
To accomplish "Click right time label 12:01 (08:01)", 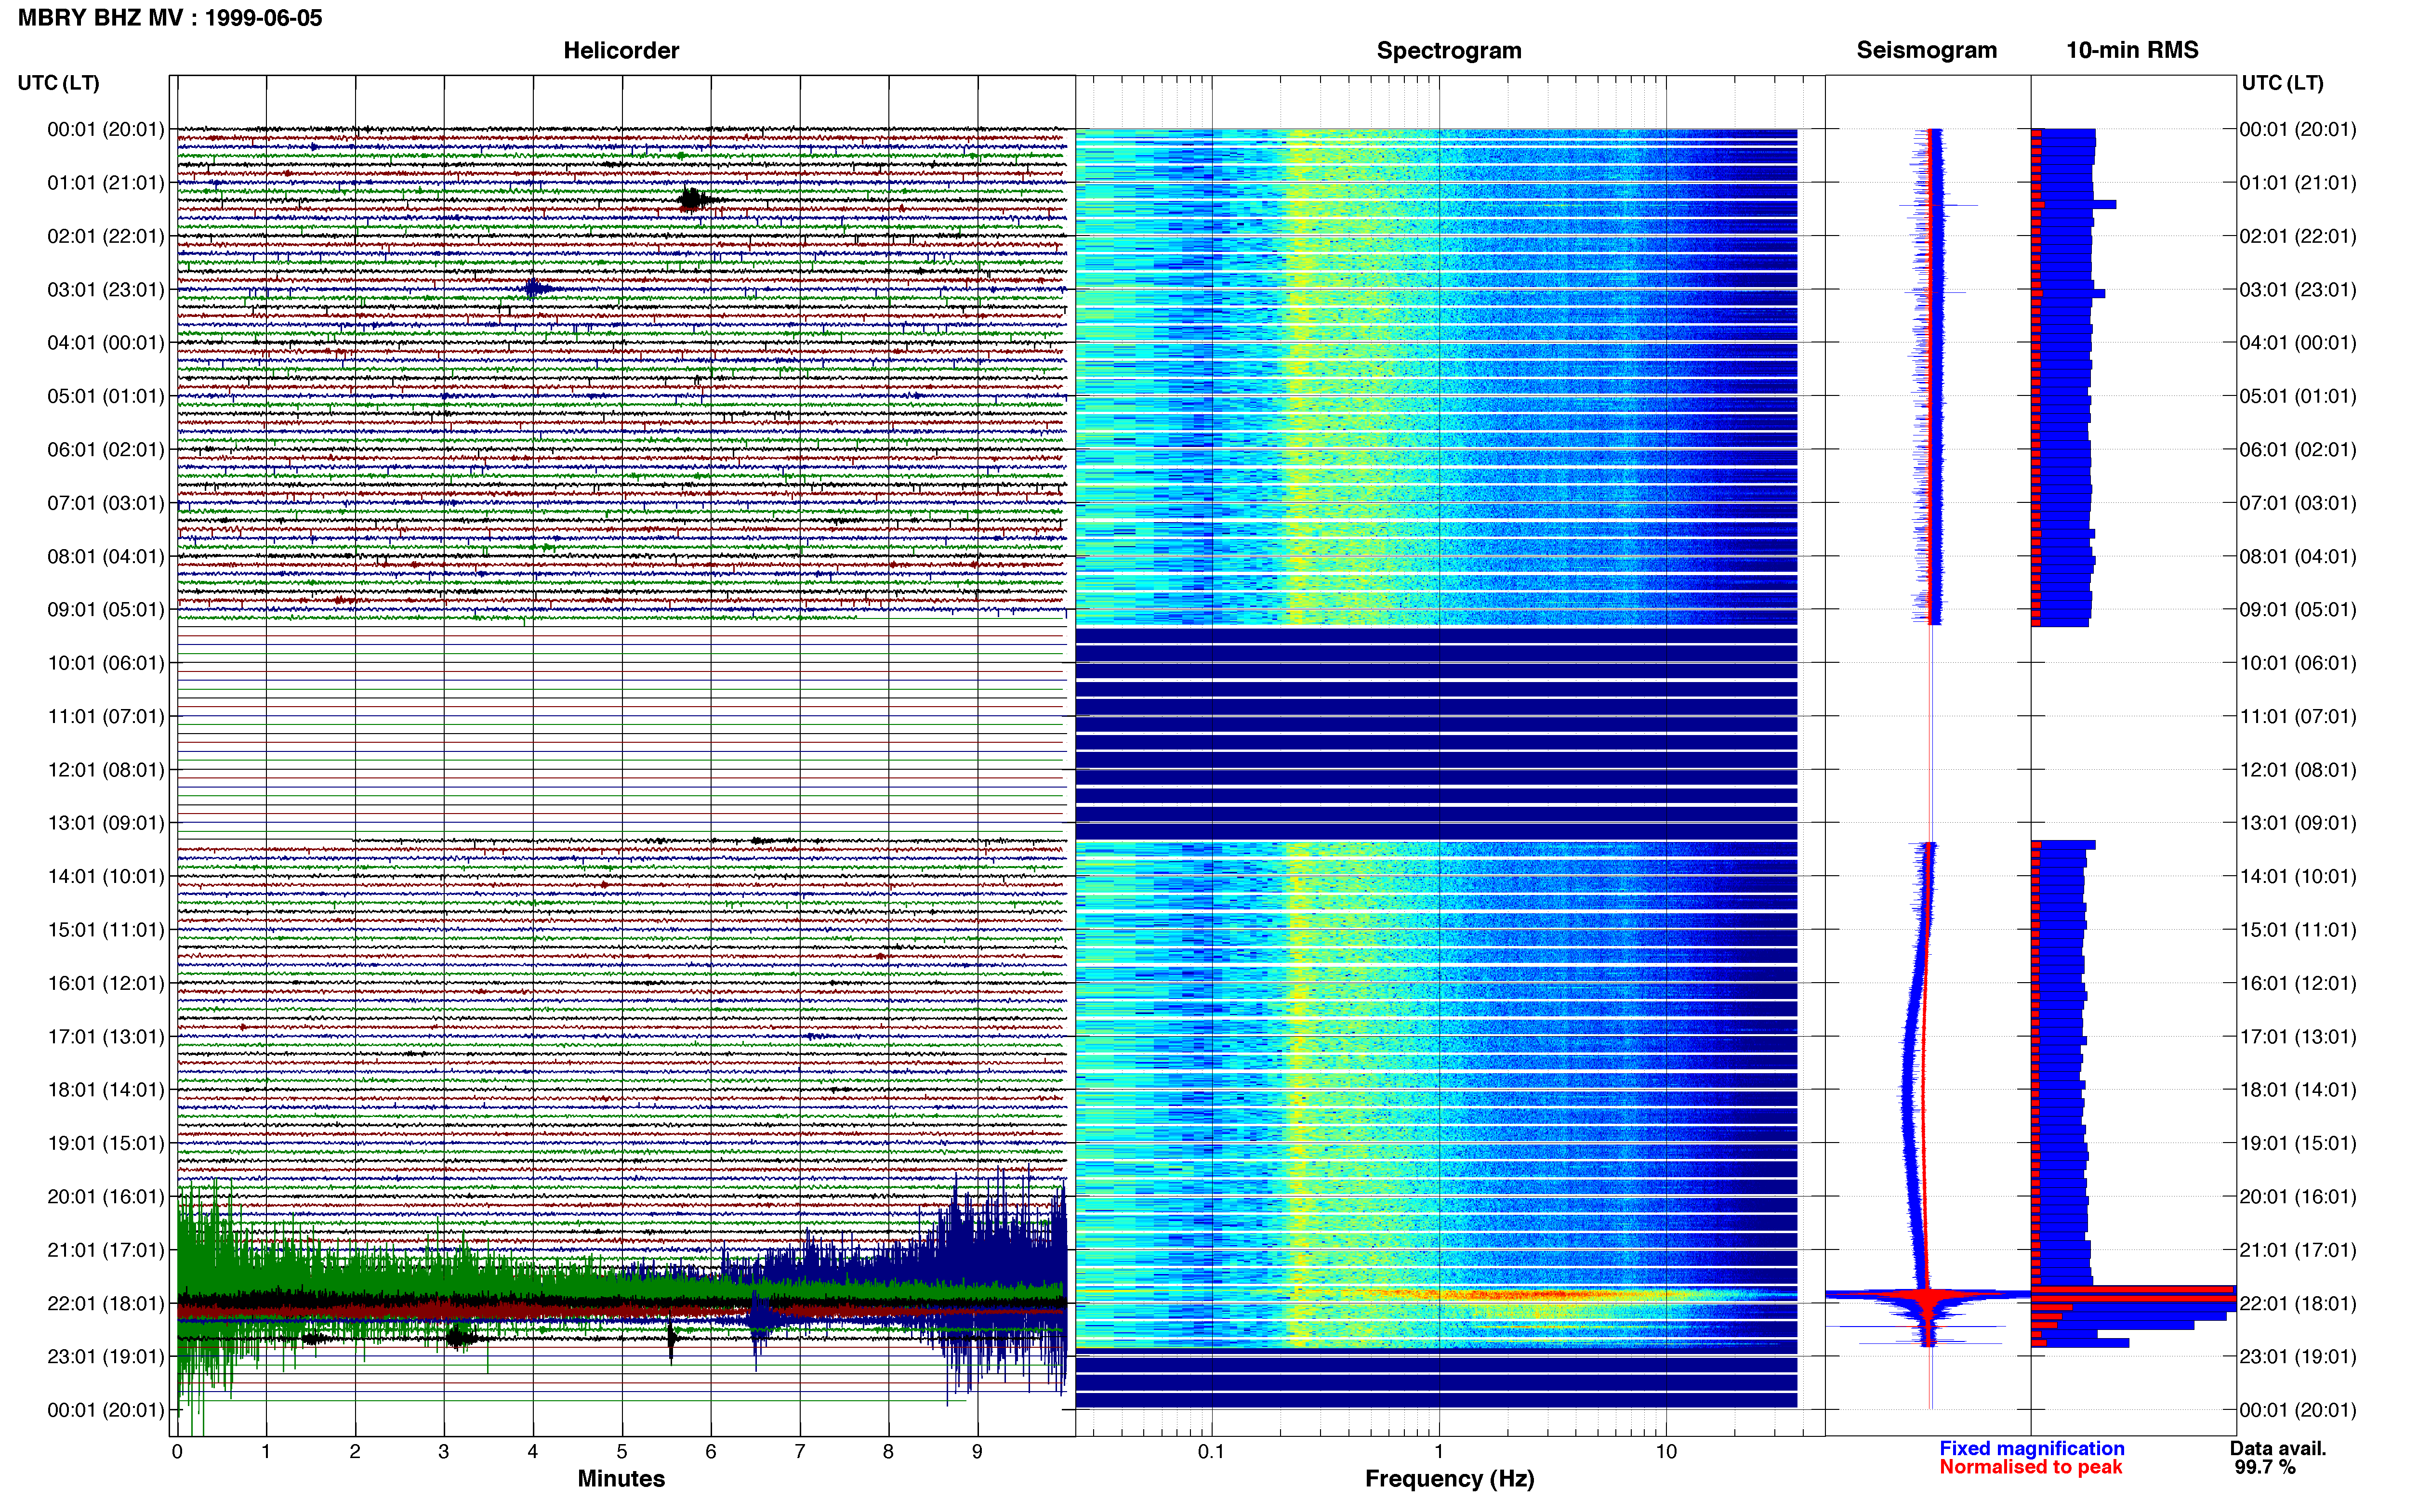I will [2298, 770].
